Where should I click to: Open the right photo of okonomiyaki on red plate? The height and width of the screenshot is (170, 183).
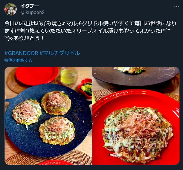pos(136,116)
